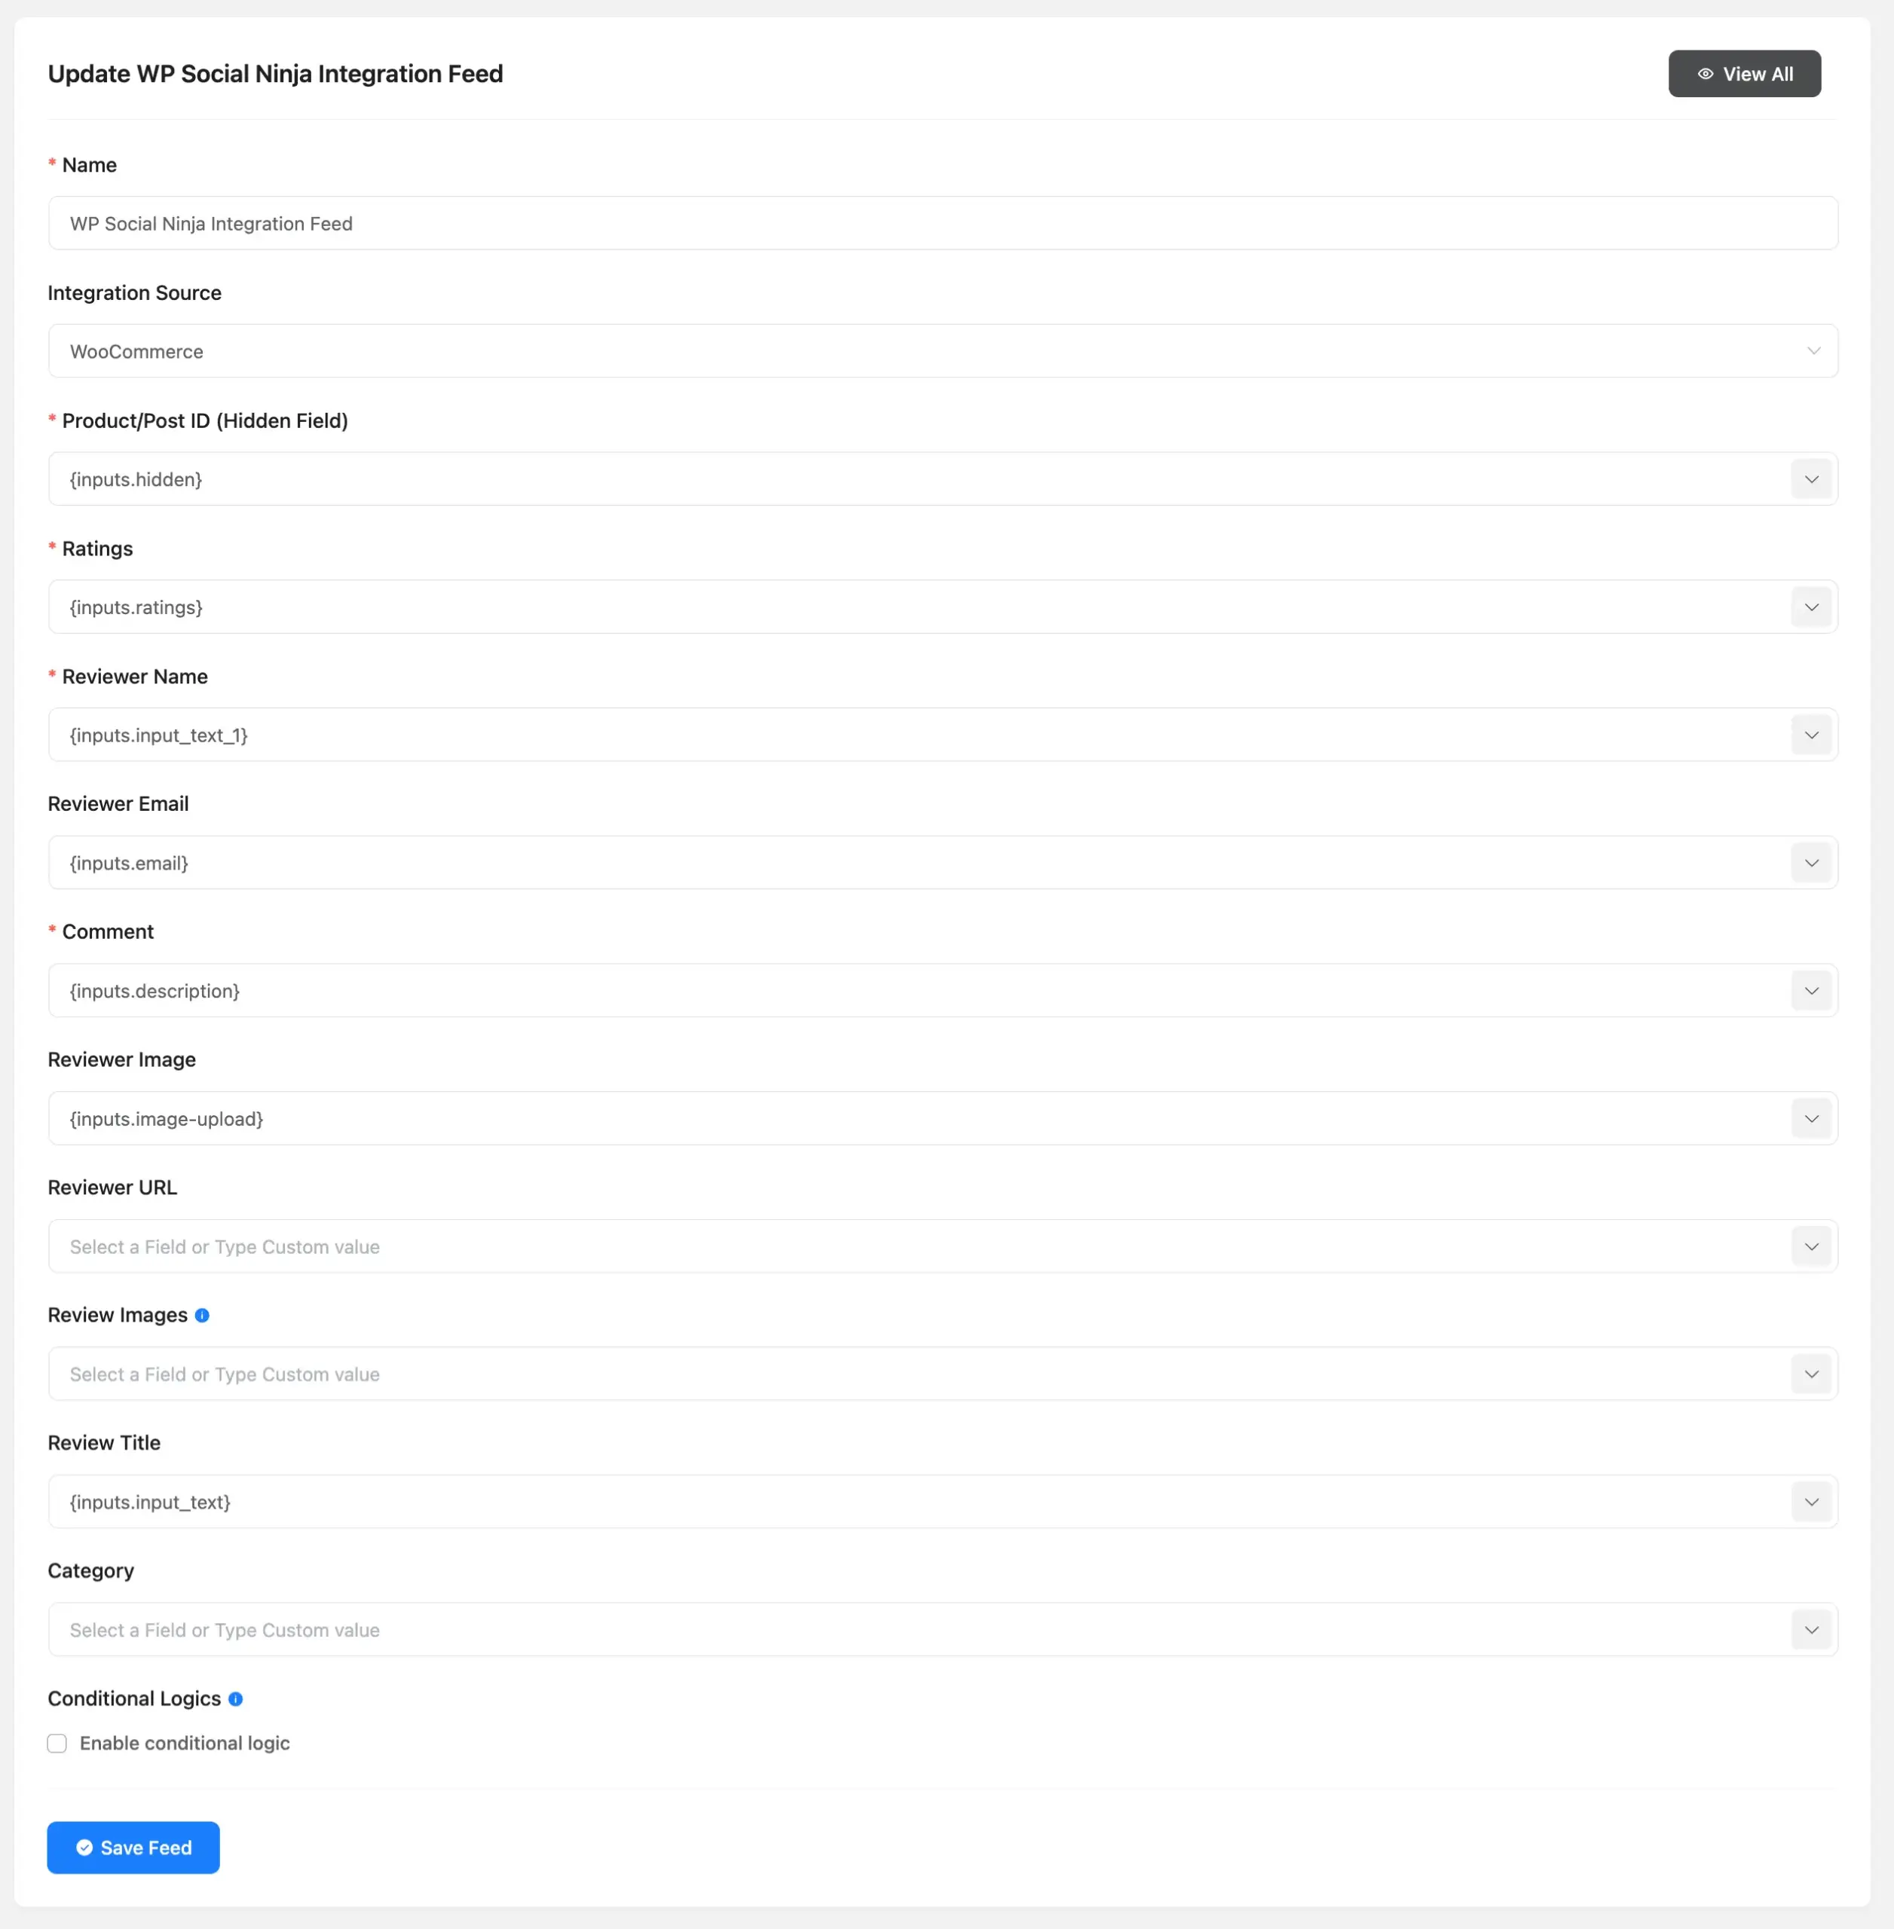Viewport: 1894px width, 1929px height.
Task: Open the Category dropdown selector
Action: 1811,1628
